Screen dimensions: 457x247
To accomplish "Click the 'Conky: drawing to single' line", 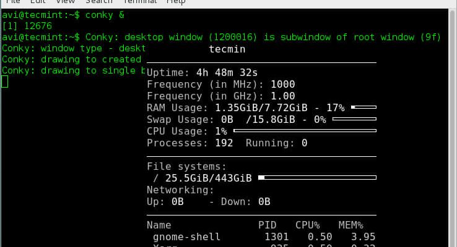I will (x=74, y=70).
